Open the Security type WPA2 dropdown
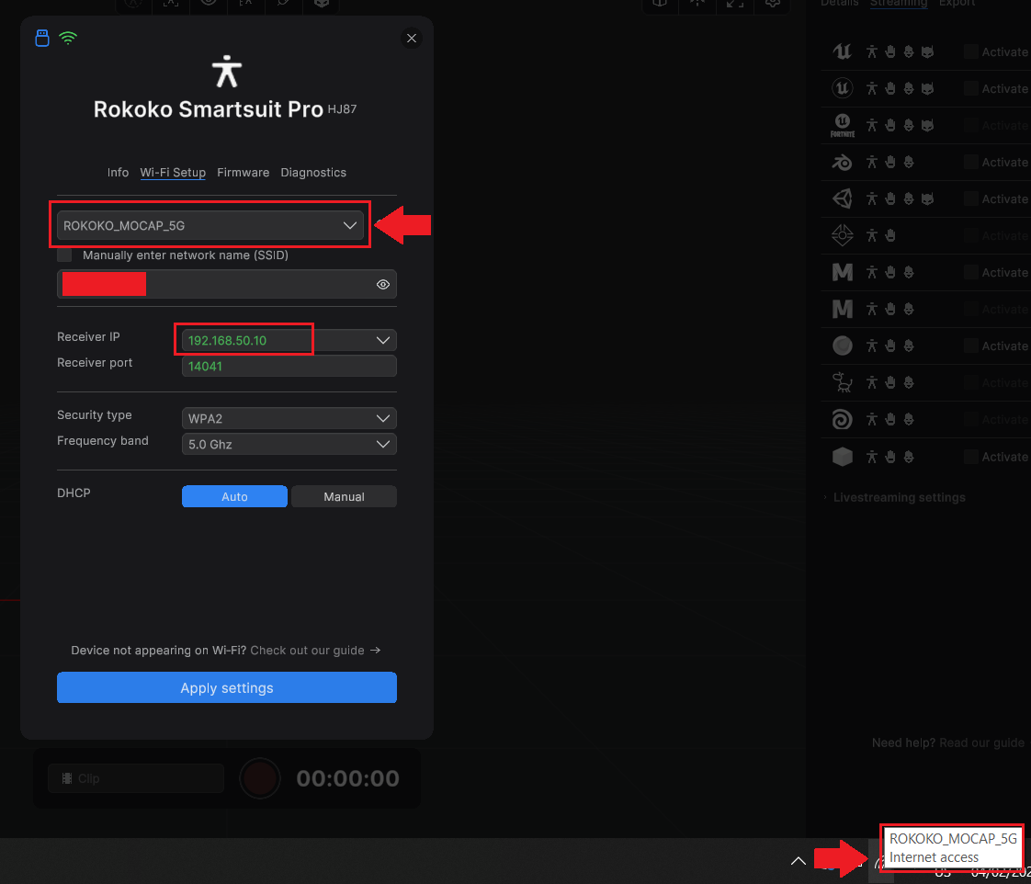 pyautogui.click(x=289, y=418)
